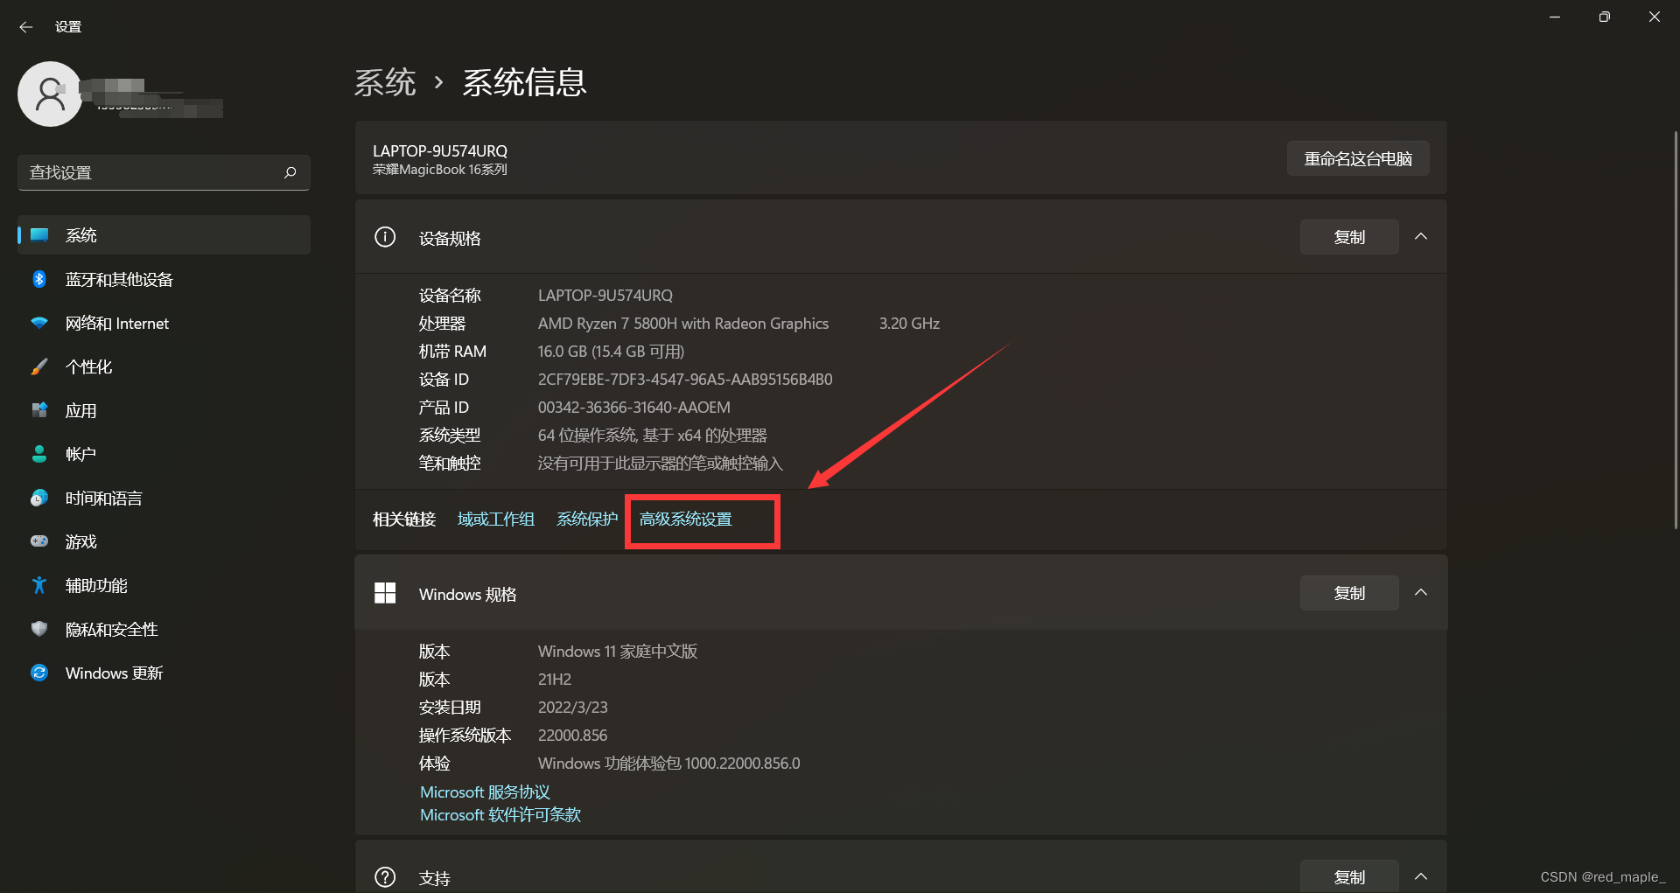
Task: Select 帐户 in the sidebar
Action: coord(164,454)
